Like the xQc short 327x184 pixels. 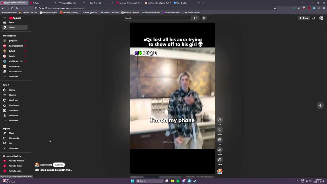coord(220,120)
